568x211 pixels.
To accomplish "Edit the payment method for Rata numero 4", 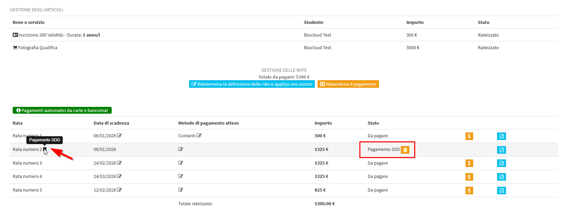I will click(181, 176).
